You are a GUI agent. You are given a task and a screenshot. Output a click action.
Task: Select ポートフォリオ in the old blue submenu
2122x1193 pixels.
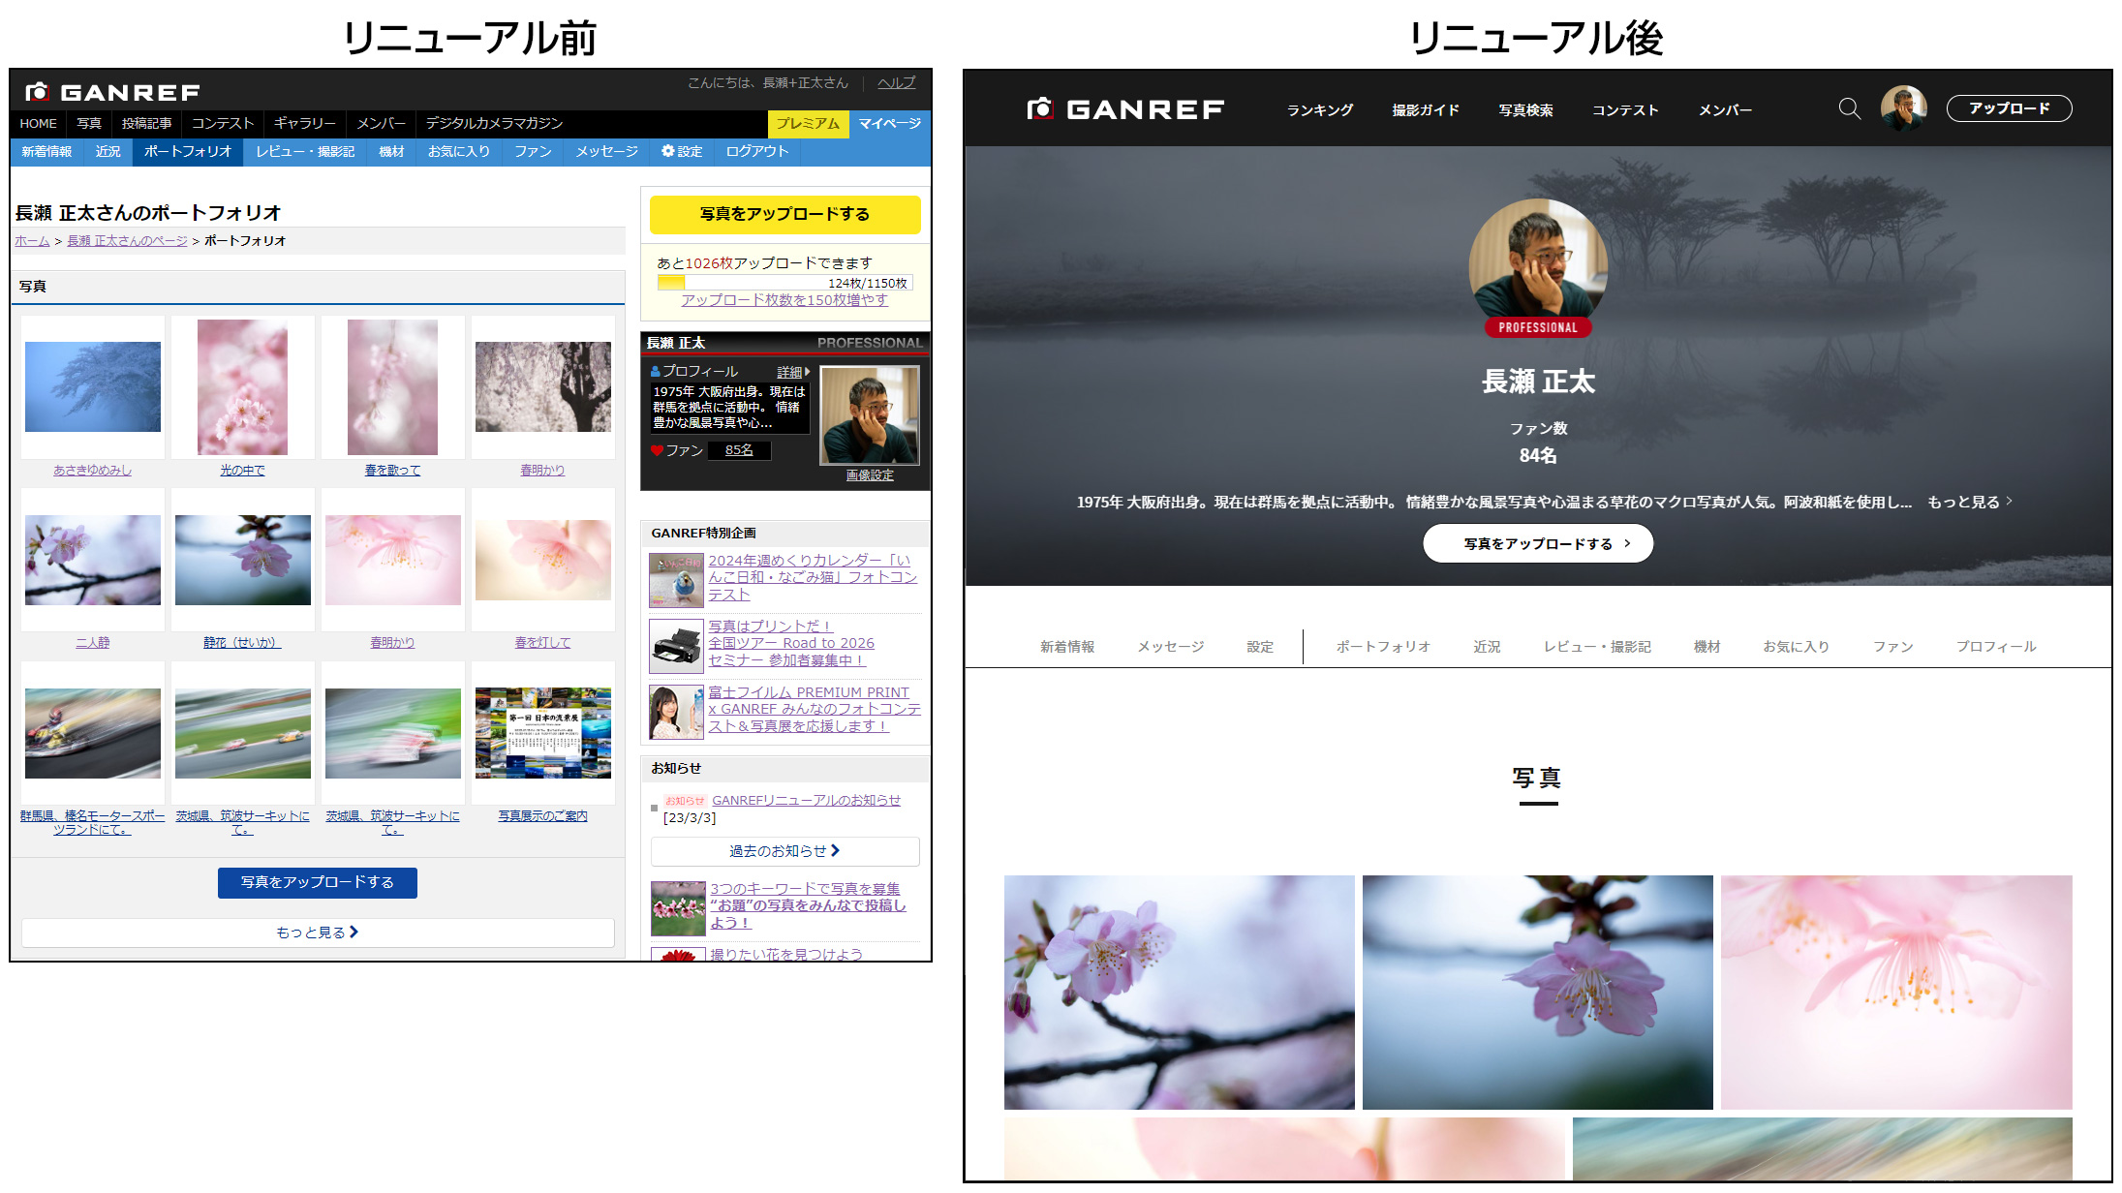pyautogui.click(x=188, y=151)
